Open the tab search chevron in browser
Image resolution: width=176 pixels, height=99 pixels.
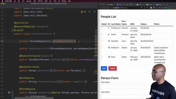(x=174, y=5)
